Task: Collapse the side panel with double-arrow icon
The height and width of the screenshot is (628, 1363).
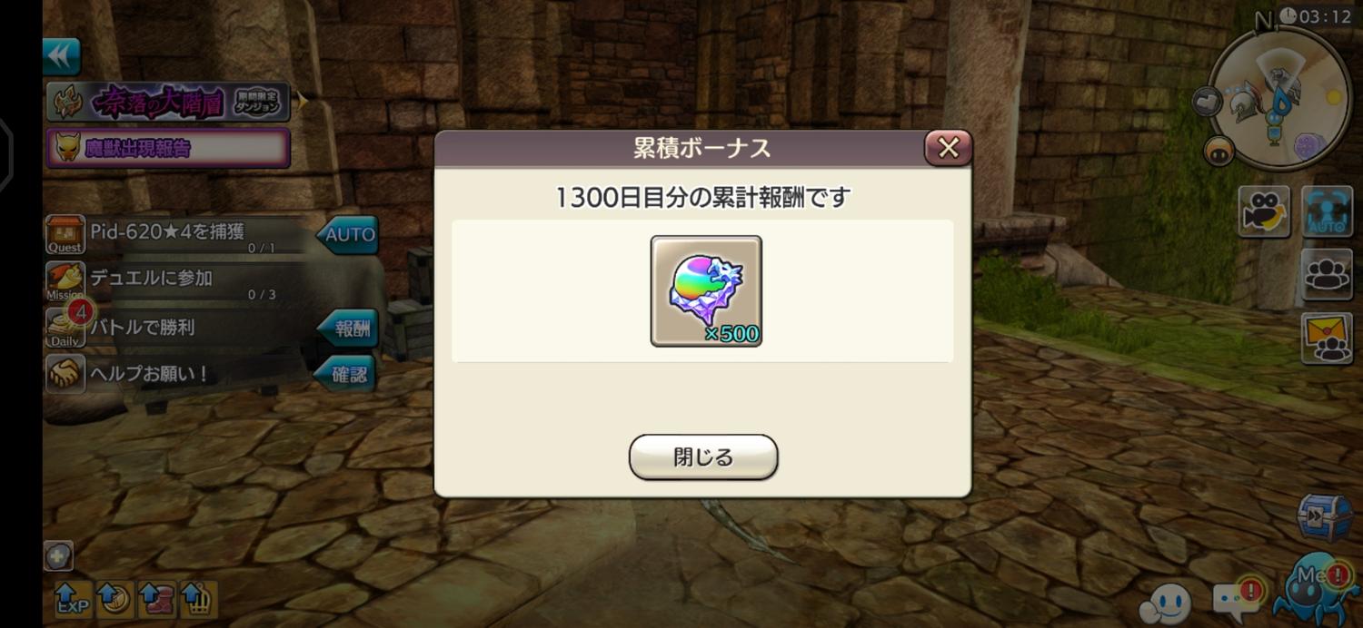Action: 62,56
